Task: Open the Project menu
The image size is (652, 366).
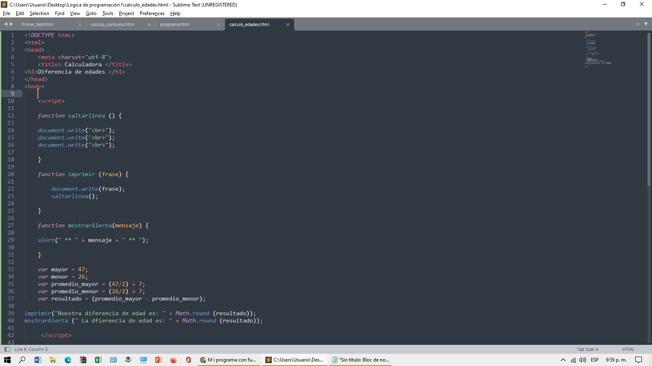Action: point(126,13)
